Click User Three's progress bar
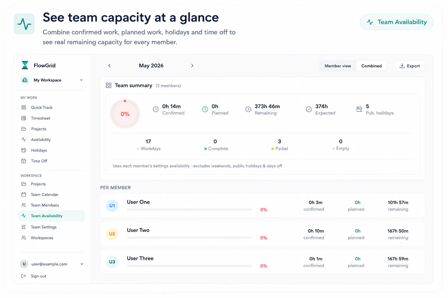The height and width of the screenshot is (298, 448). click(190, 266)
